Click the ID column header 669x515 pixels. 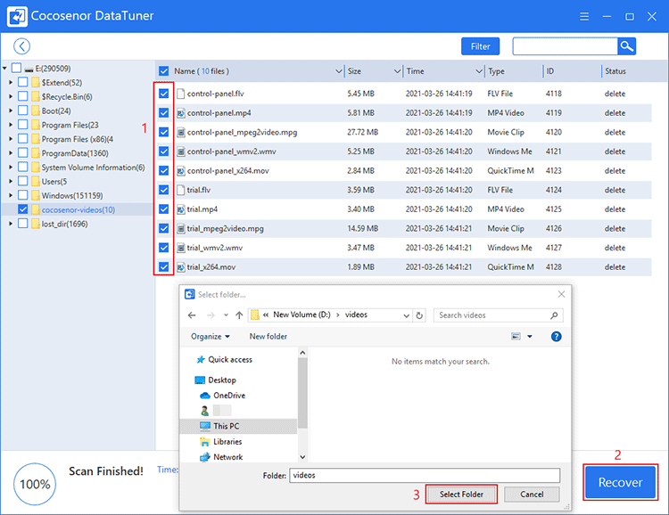pyautogui.click(x=550, y=71)
